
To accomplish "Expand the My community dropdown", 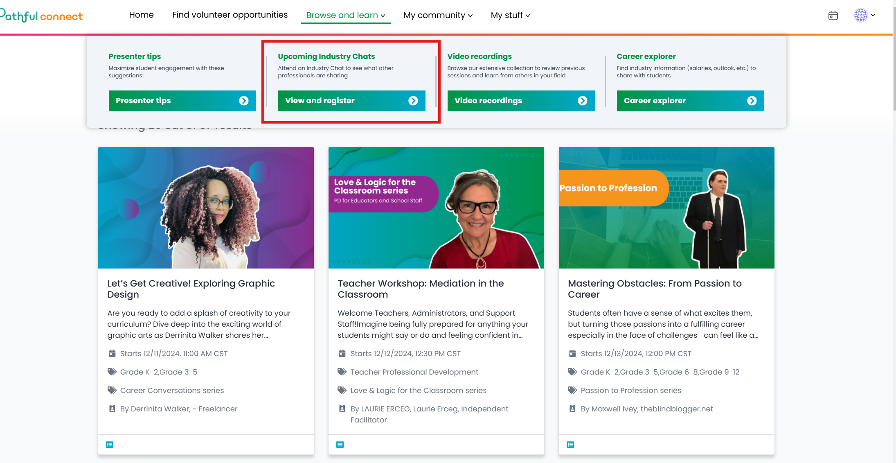I will point(438,15).
